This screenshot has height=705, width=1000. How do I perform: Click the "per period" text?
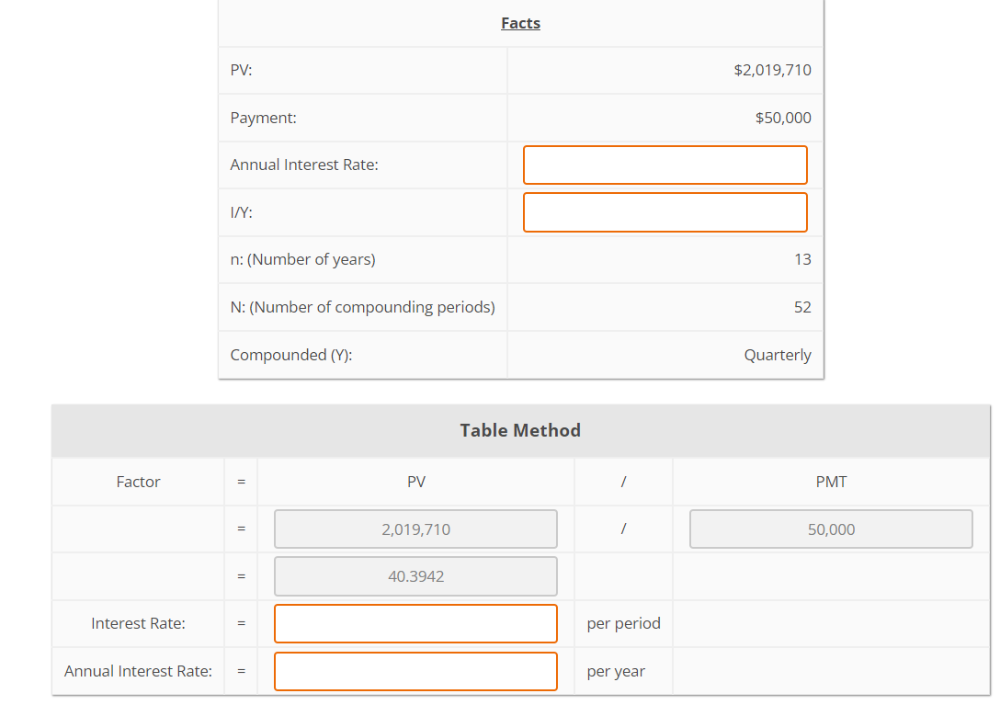click(623, 623)
